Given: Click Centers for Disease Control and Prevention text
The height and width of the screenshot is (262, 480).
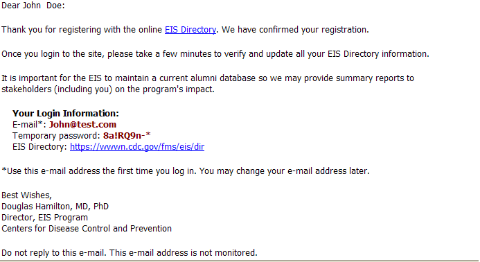Looking at the screenshot, I should [87, 229].
